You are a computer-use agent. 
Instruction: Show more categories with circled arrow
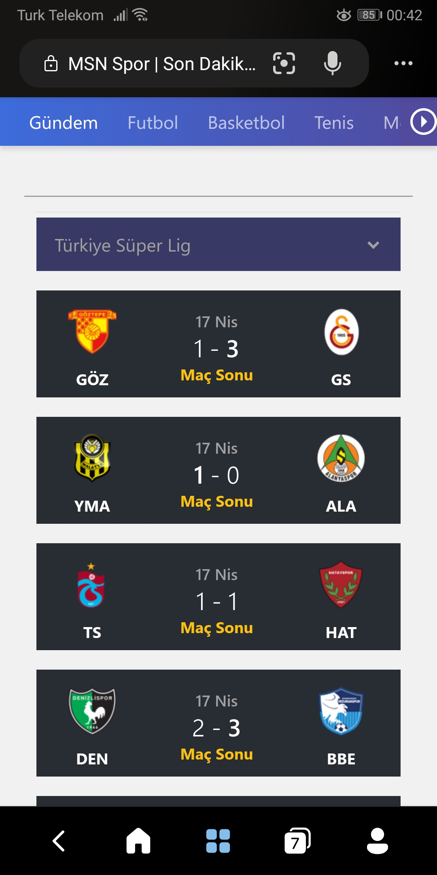(x=423, y=122)
